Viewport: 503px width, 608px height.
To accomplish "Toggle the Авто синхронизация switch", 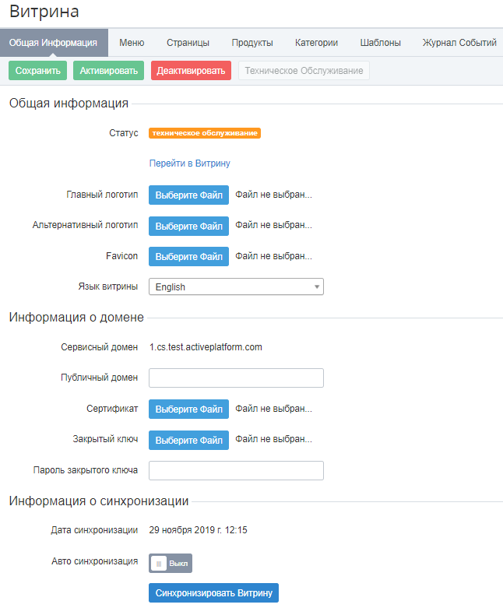I will 170,563.
